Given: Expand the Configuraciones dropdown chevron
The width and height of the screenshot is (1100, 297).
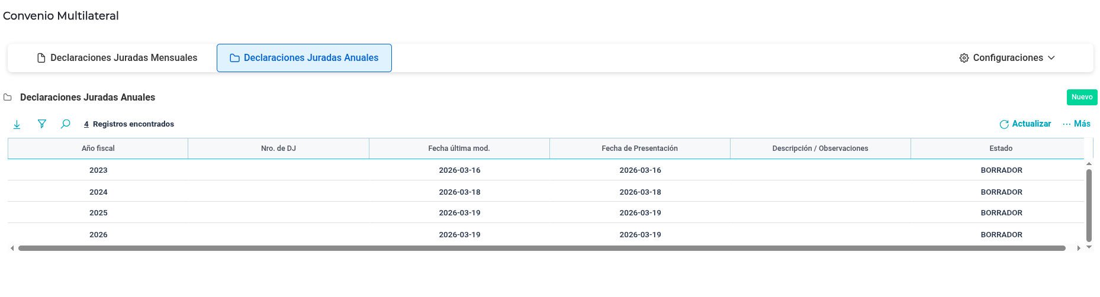Looking at the screenshot, I should click(x=1051, y=58).
